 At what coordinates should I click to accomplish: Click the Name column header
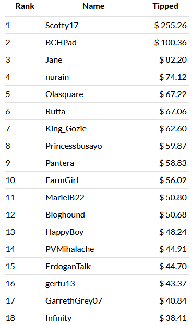[x=93, y=6]
